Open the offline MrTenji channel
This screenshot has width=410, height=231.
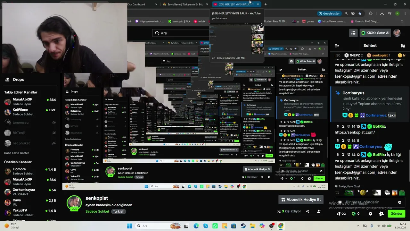30,133
